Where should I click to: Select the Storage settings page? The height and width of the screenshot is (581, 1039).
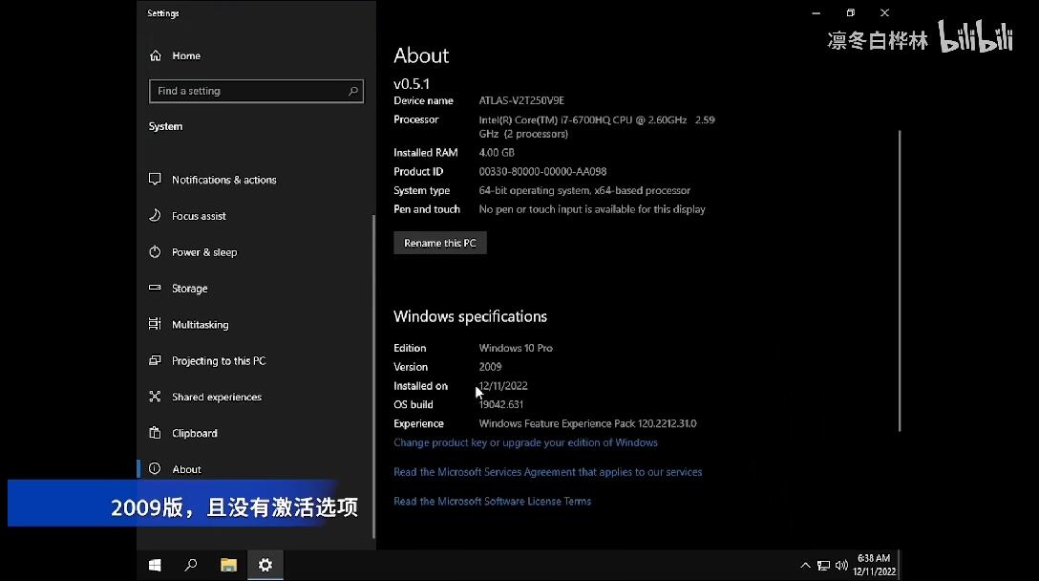click(x=189, y=289)
